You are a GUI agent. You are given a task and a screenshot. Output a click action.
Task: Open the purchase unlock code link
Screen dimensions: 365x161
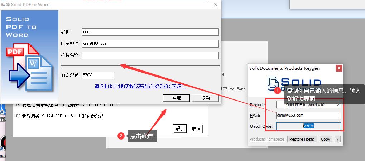(140, 86)
